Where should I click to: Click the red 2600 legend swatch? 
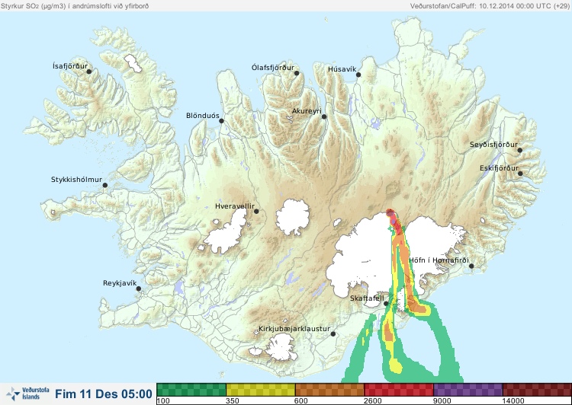[399, 390]
